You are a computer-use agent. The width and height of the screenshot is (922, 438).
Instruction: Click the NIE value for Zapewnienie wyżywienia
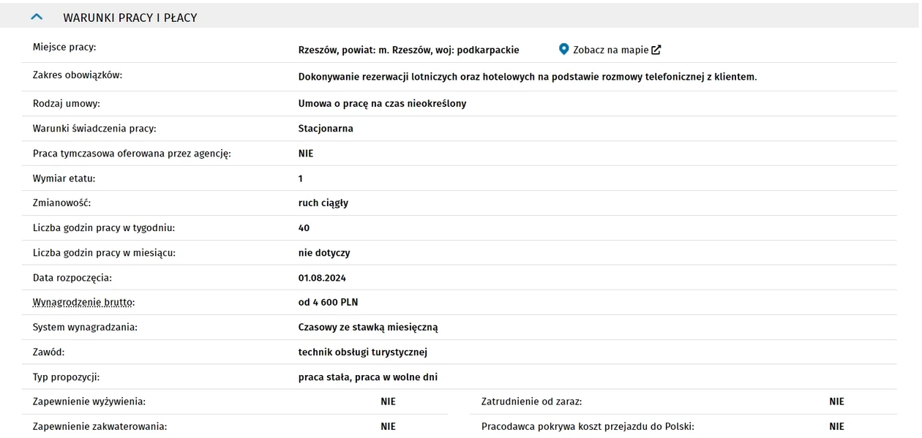388,401
